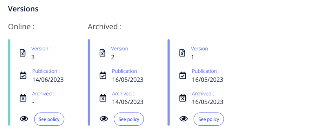Screen dimensions: 325x134
Task: Click archived calendar-x icon dated 14/06/2023
Action: tap(103, 98)
